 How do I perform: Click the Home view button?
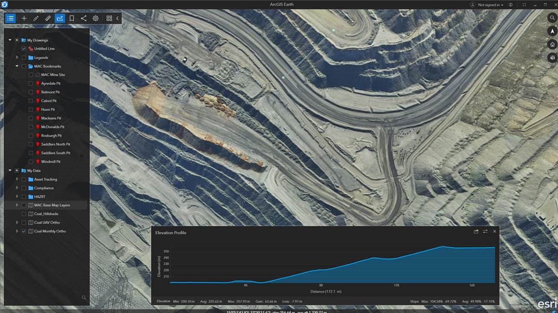[552, 44]
